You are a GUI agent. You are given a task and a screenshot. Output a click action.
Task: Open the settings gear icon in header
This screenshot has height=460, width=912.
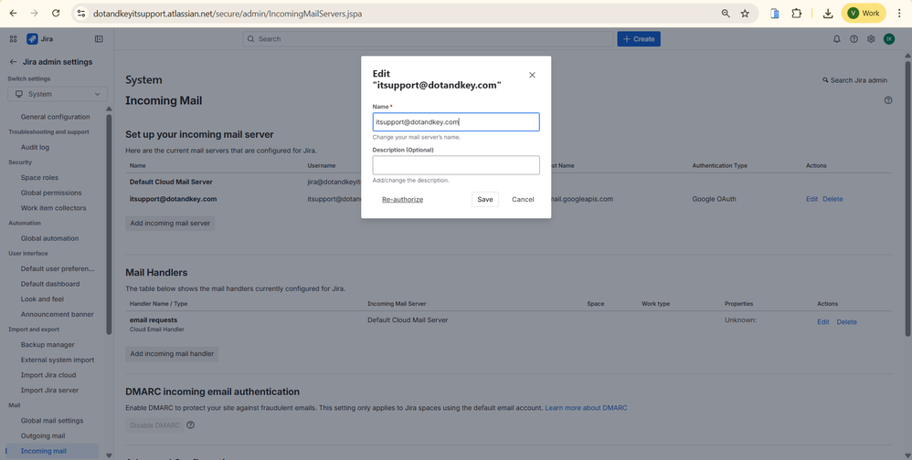click(871, 39)
